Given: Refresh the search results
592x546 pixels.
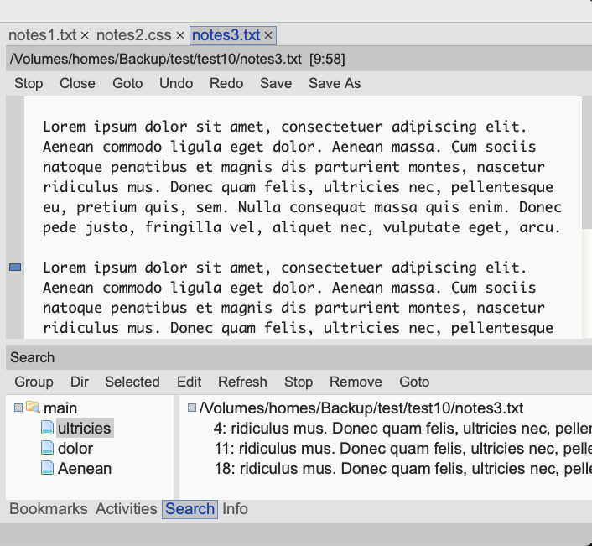Looking at the screenshot, I should click(242, 382).
